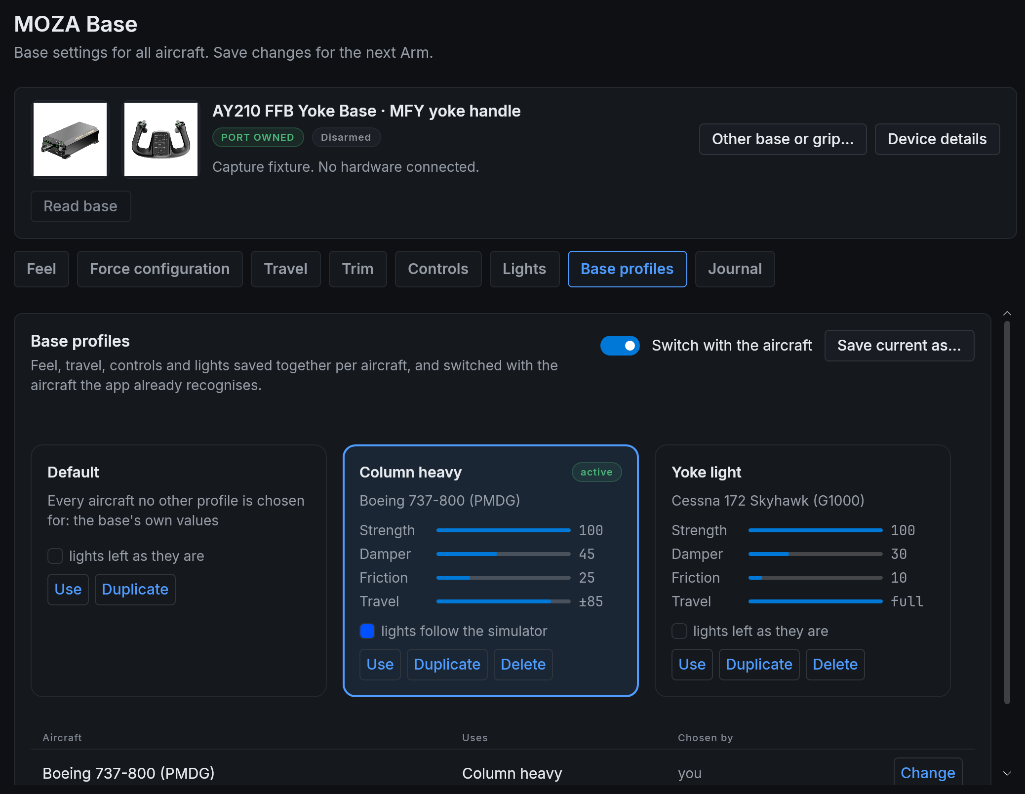Check the Default profile lights checkbox
Viewport: 1025px width, 794px height.
pyautogui.click(x=55, y=556)
